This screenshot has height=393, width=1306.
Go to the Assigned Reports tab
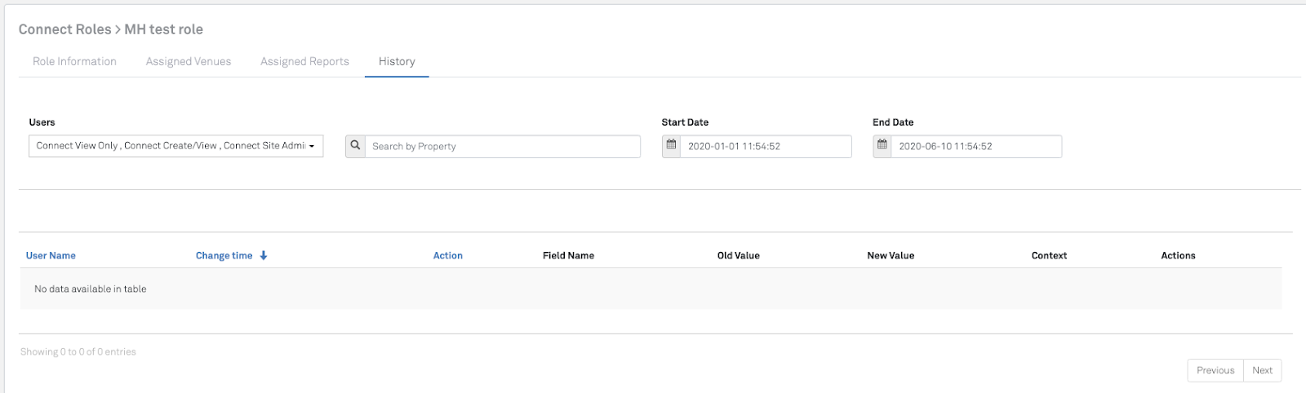[x=304, y=61]
